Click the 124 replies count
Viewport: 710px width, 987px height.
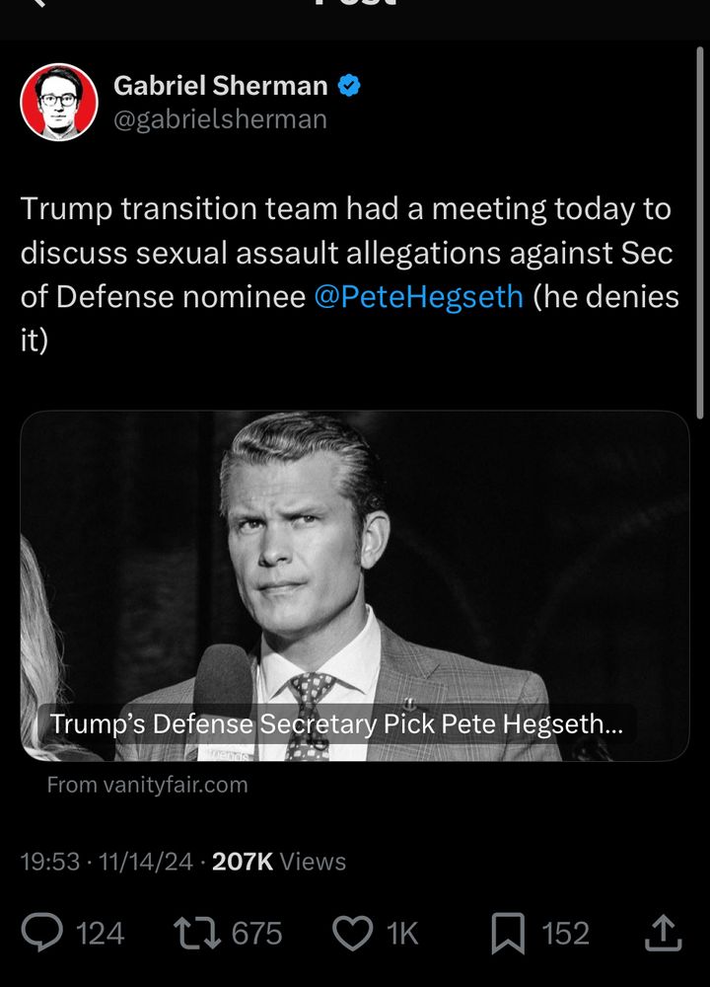(100, 933)
